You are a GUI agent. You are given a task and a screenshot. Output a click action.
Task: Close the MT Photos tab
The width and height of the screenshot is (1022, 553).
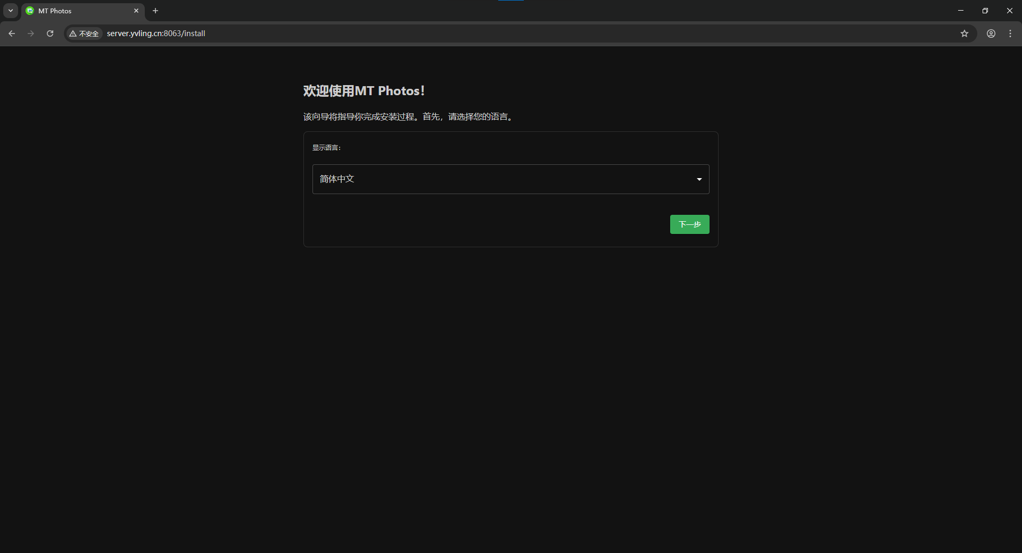pyautogui.click(x=136, y=11)
